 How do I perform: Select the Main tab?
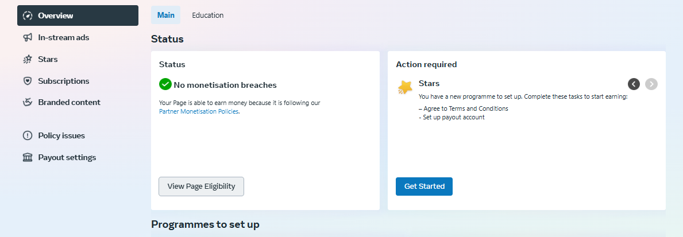coord(166,15)
